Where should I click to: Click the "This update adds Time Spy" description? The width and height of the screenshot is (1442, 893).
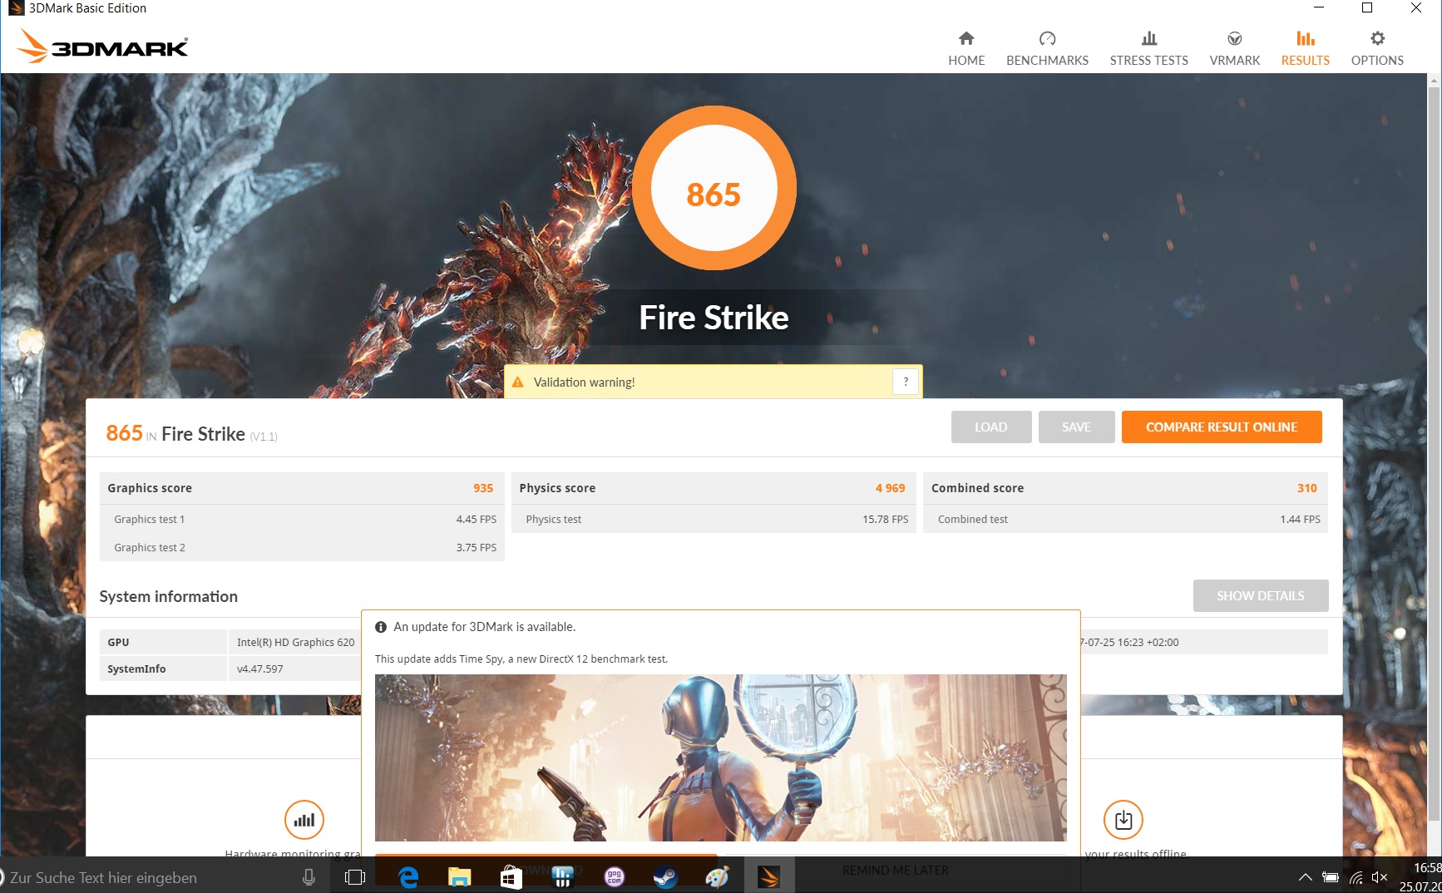(x=521, y=659)
